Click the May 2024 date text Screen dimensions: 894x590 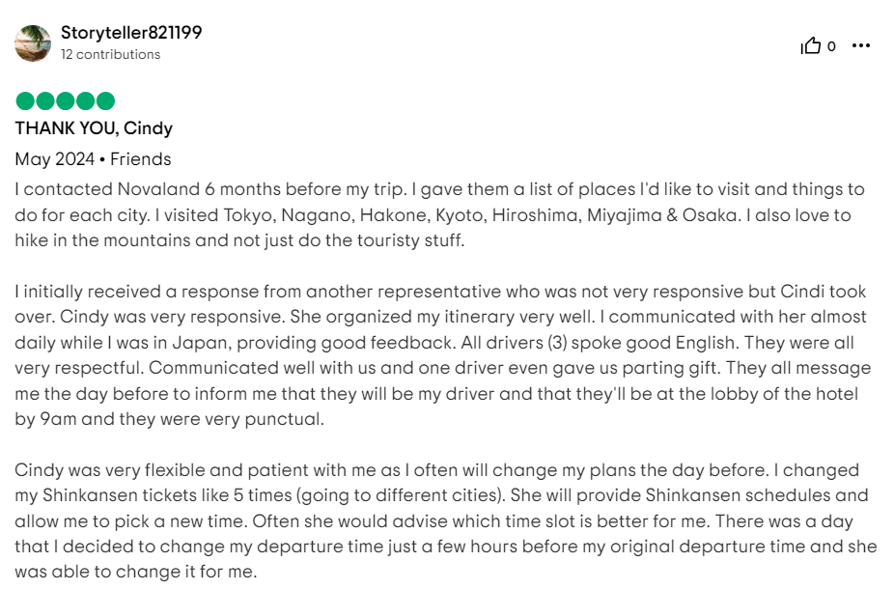pyautogui.click(x=55, y=159)
